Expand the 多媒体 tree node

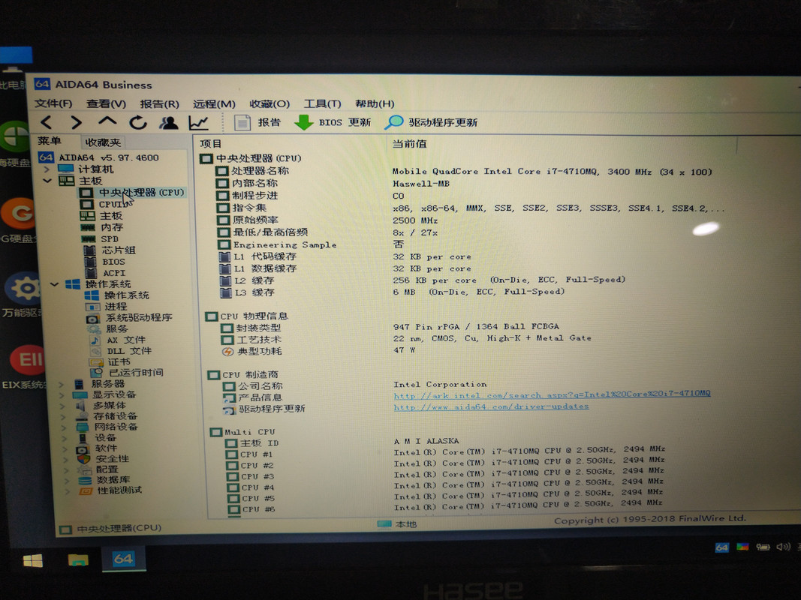(x=63, y=406)
